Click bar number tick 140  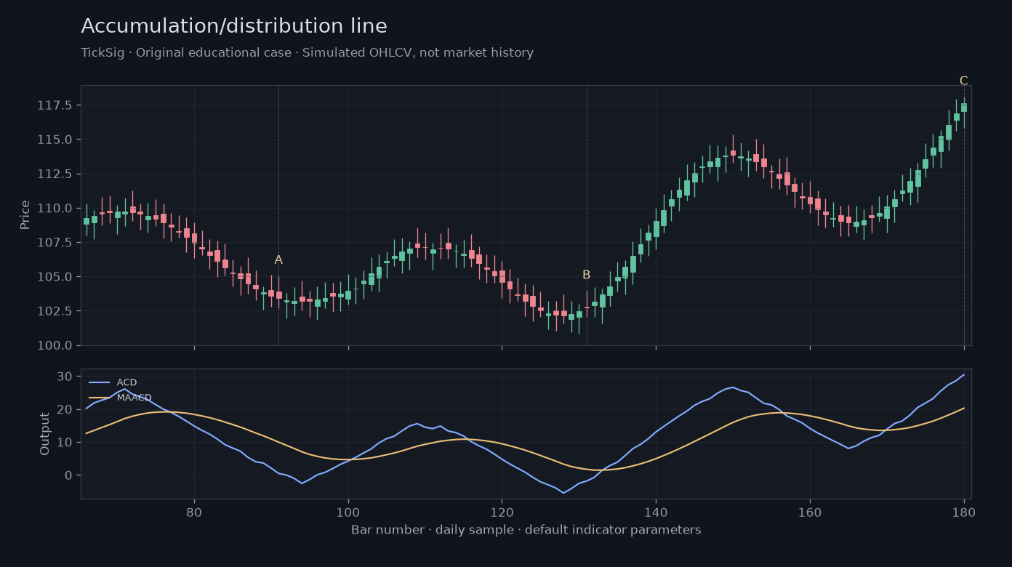656,511
